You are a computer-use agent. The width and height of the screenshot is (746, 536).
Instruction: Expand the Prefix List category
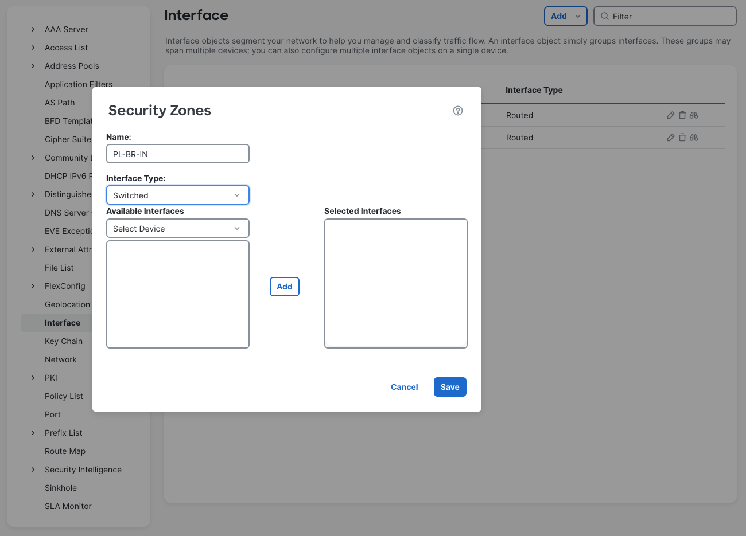(33, 433)
